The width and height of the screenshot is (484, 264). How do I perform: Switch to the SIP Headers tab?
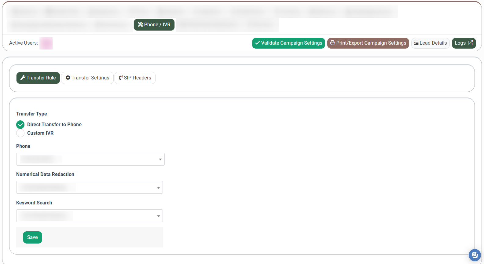[135, 78]
